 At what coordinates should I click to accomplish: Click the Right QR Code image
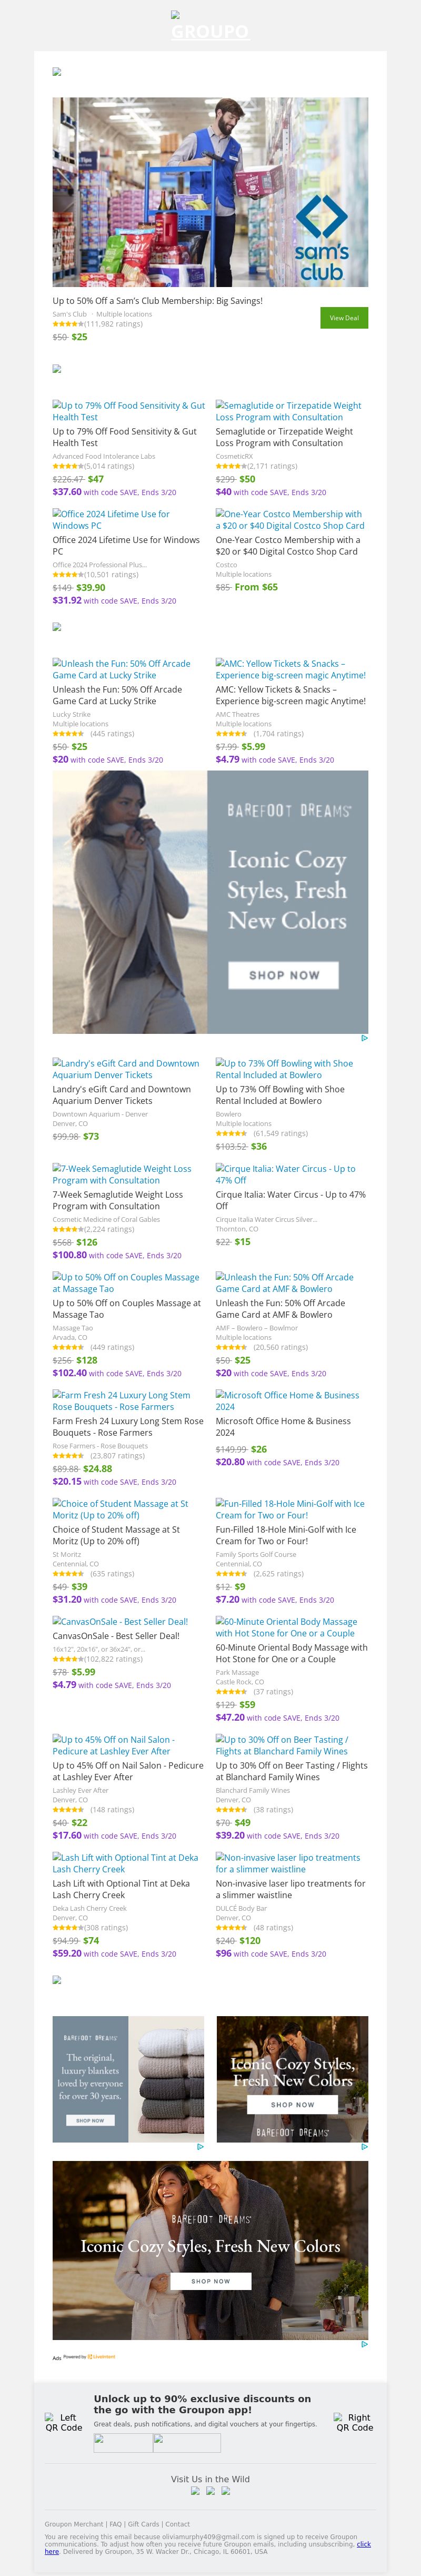point(355,2422)
